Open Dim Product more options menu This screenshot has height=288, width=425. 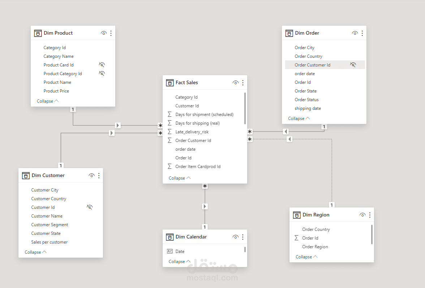(111, 33)
